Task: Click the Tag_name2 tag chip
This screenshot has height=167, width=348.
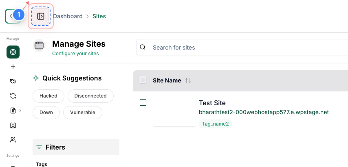Action: point(215,124)
